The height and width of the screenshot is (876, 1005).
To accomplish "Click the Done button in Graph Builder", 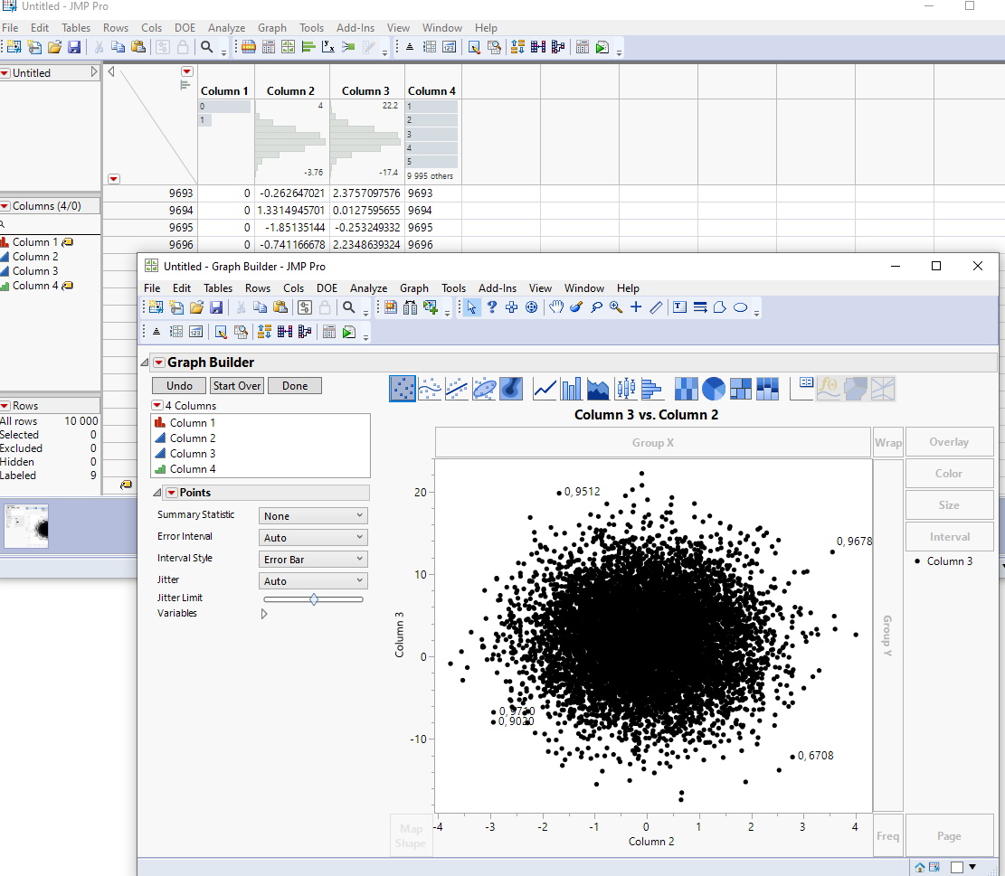I will coord(294,385).
